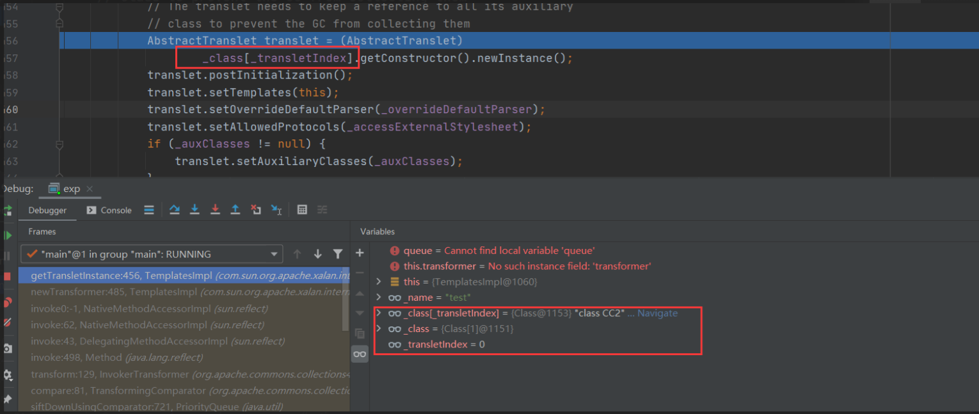Image resolution: width=979 pixels, height=414 pixels.
Task: Open the Evaluate Expression calculator icon
Action: (303, 210)
